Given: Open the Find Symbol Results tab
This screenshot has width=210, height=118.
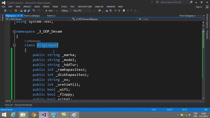Looking at the screenshot, I should pyautogui.click(x=23, y=105).
